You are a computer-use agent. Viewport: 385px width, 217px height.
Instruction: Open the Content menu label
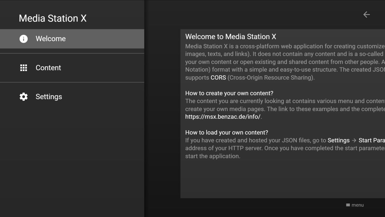coord(48,68)
